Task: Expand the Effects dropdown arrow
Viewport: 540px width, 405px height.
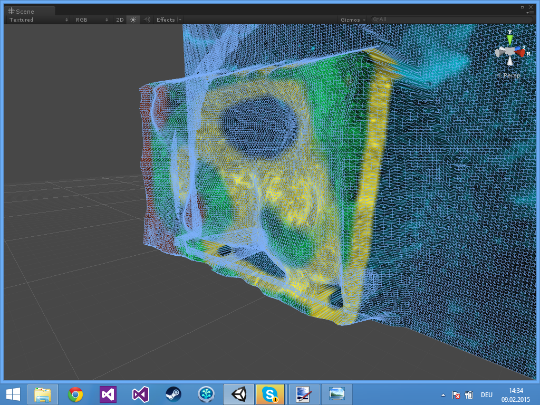Action: tap(180, 20)
